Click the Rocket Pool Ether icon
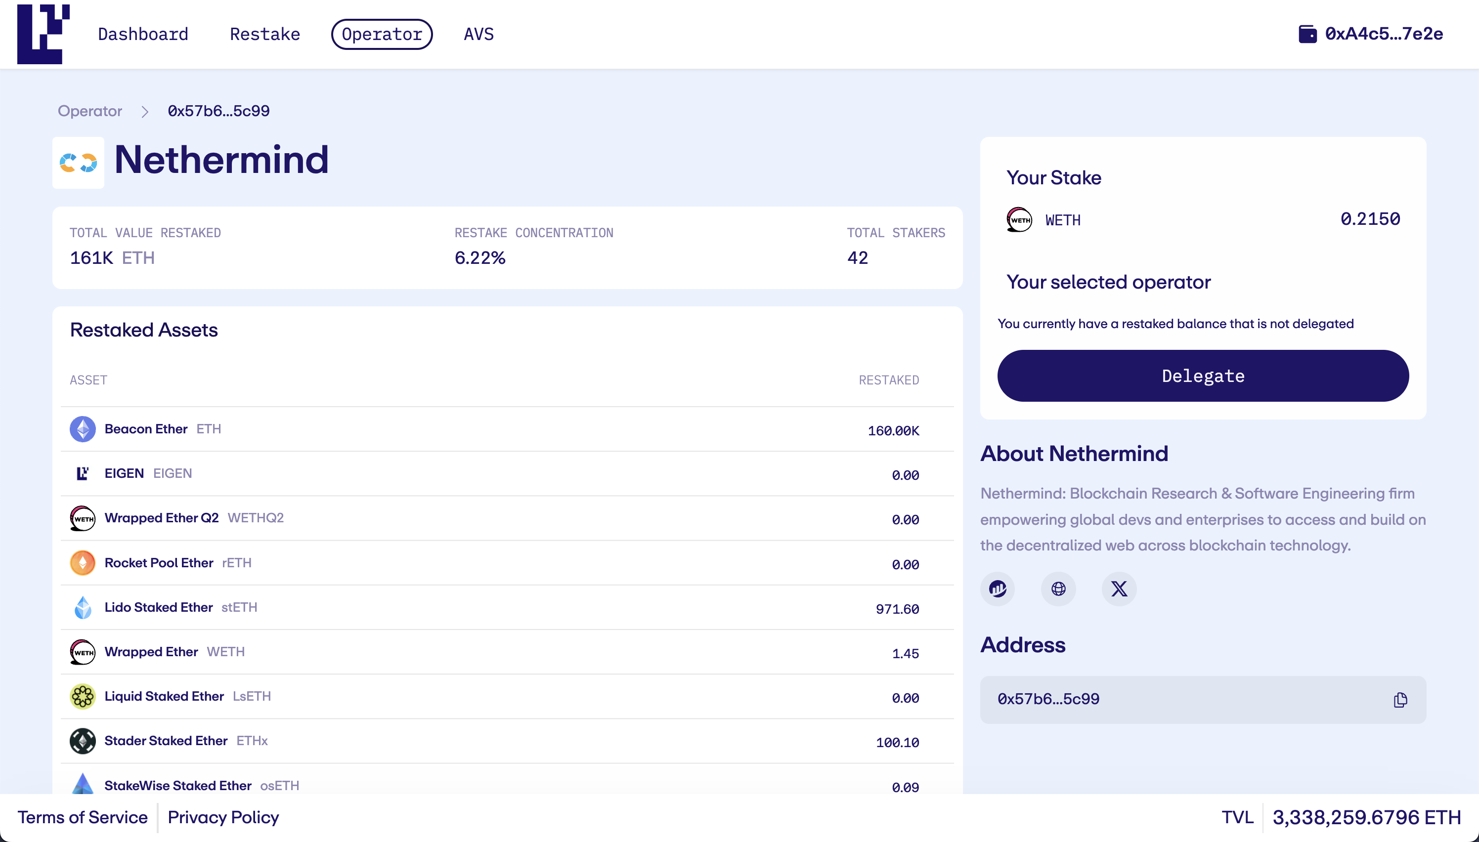1479x842 pixels. [x=83, y=563]
